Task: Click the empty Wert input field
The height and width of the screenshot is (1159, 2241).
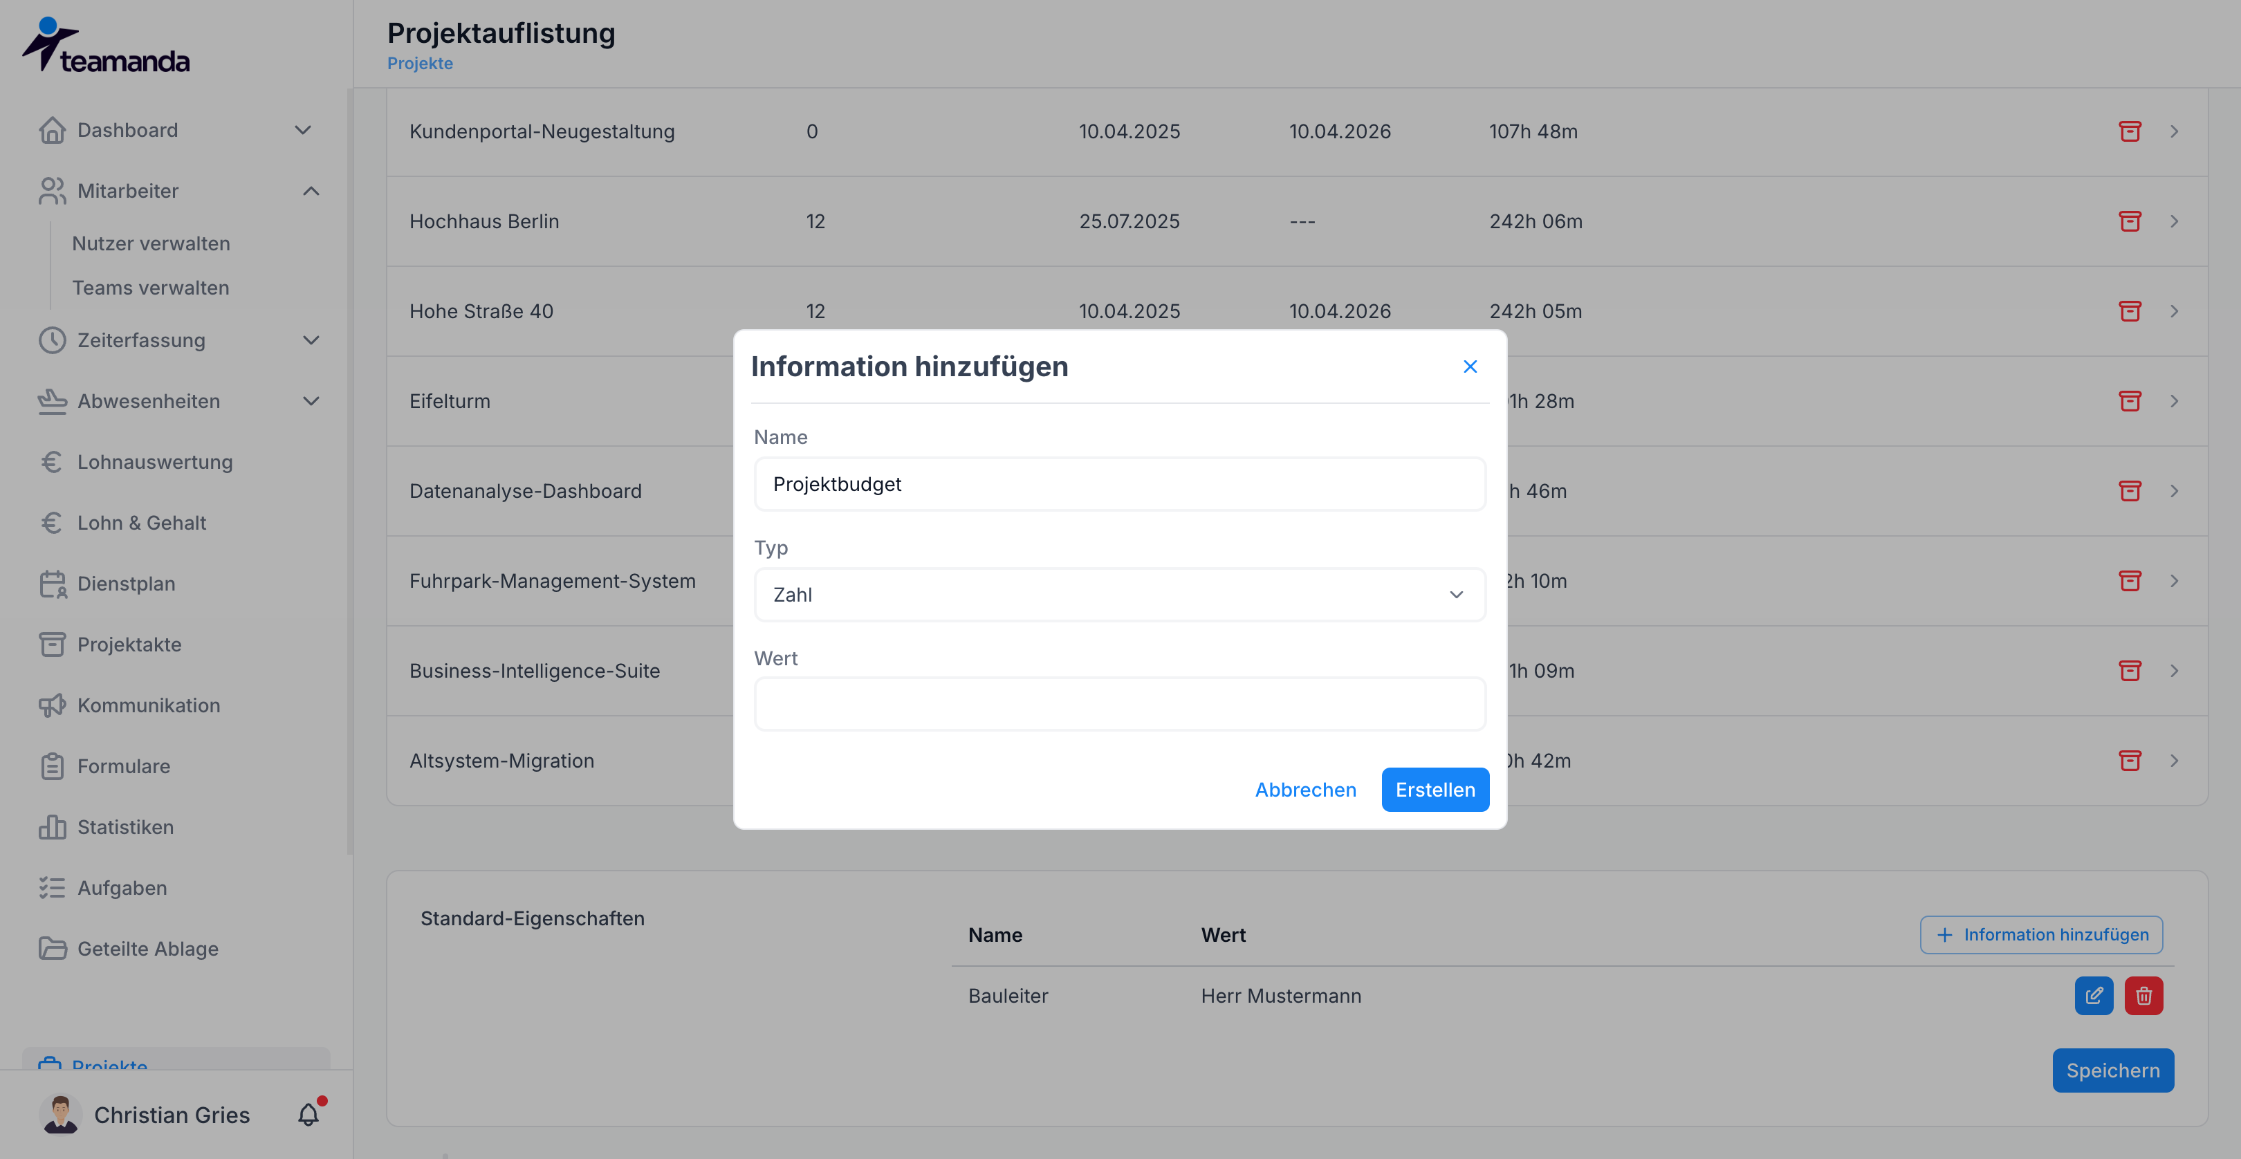Action: 1120,704
